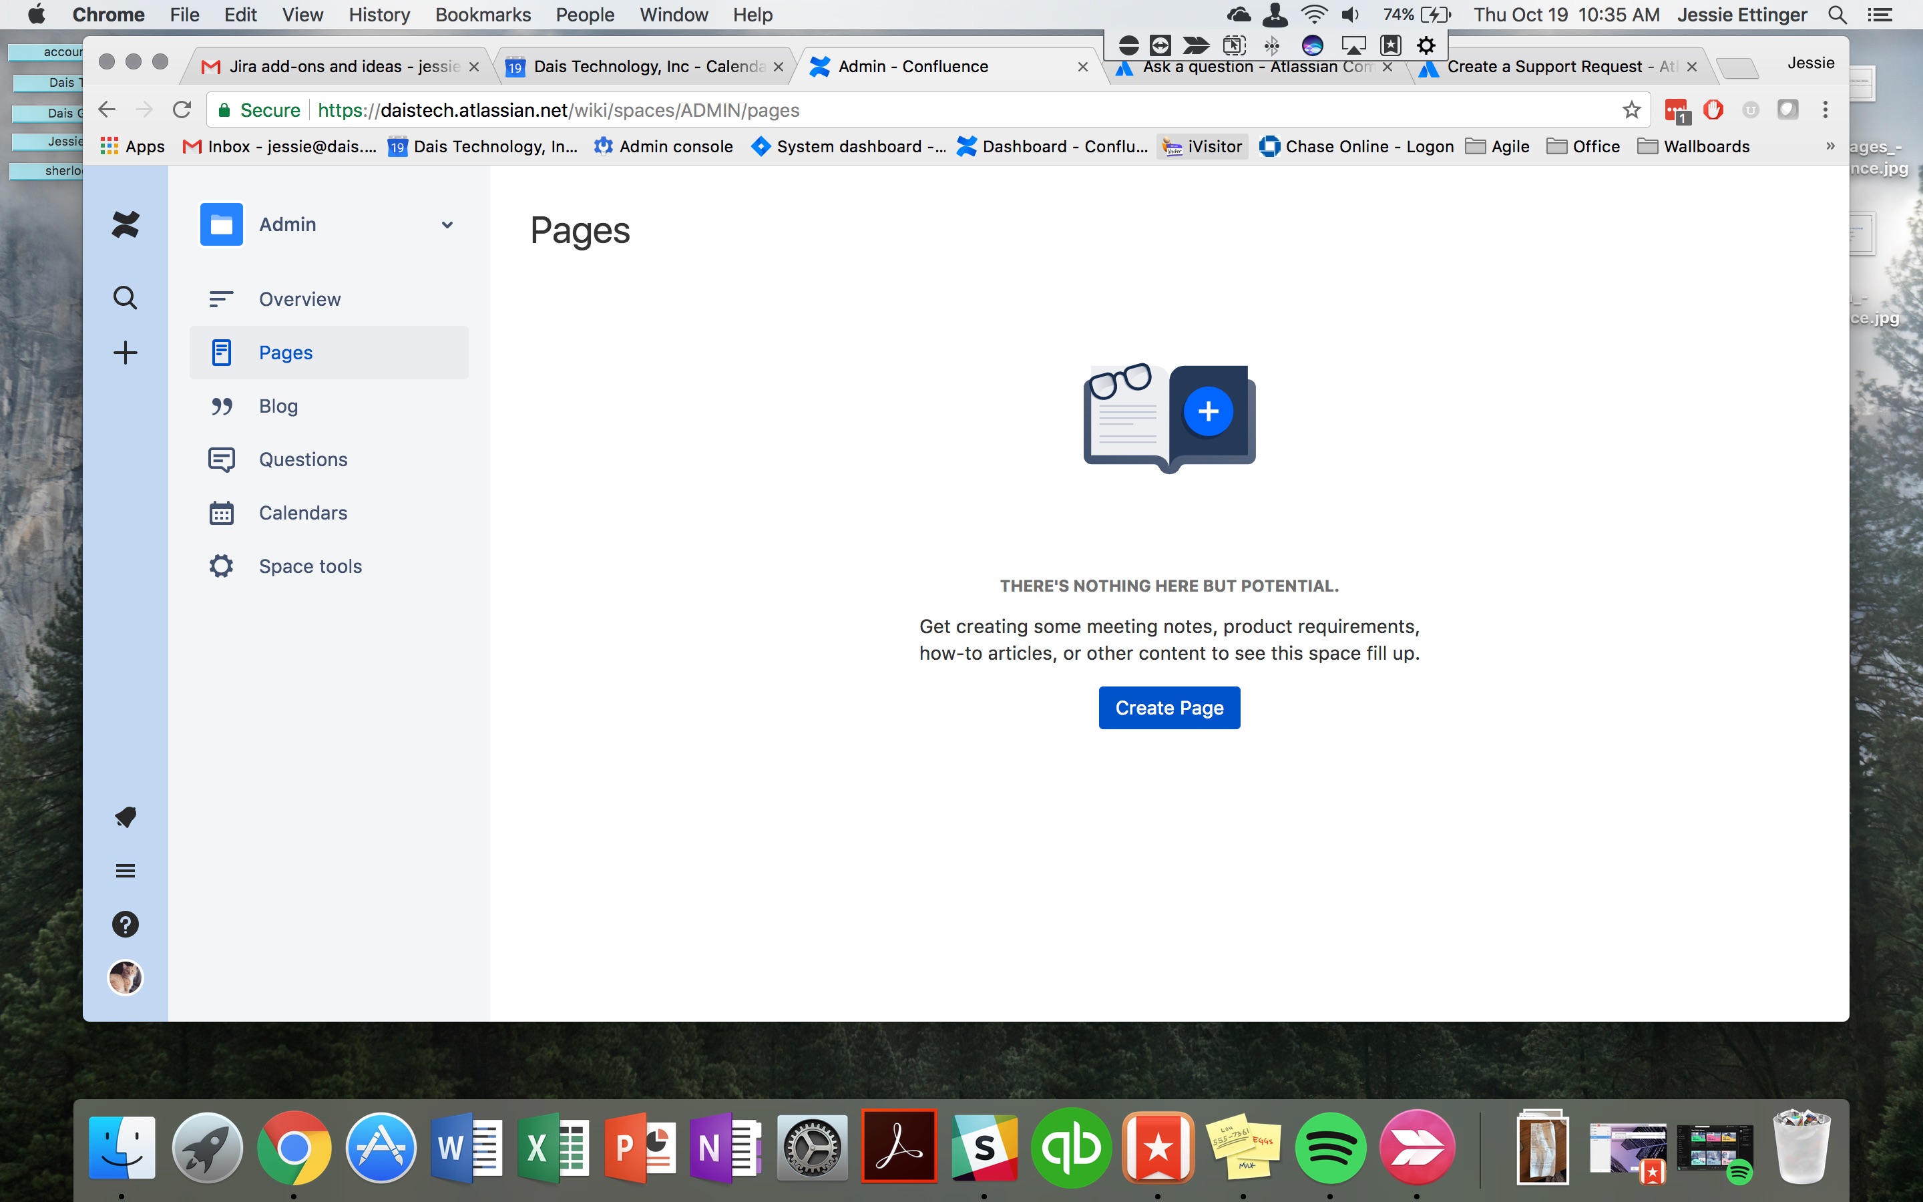
Task: Open Chrome's three-dot menu
Action: pos(1826,110)
